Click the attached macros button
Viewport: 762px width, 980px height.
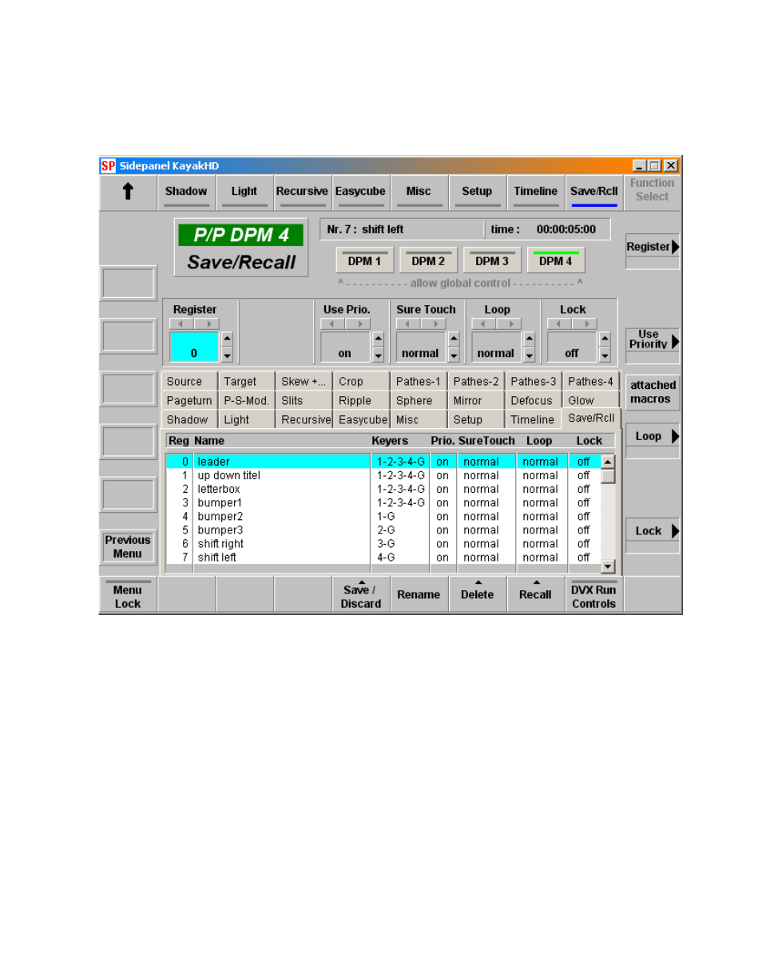pyautogui.click(x=653, y=392)
